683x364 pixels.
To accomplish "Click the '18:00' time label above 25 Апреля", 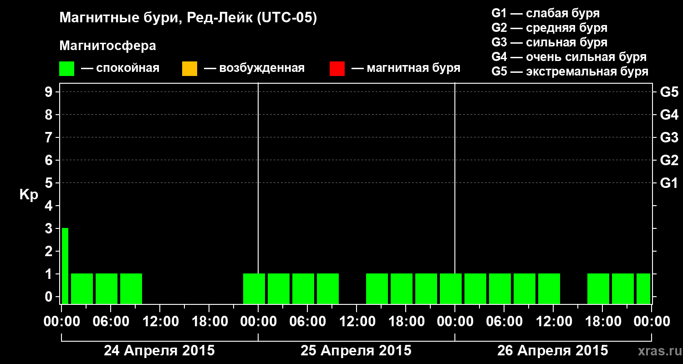I will click(406, 322).
